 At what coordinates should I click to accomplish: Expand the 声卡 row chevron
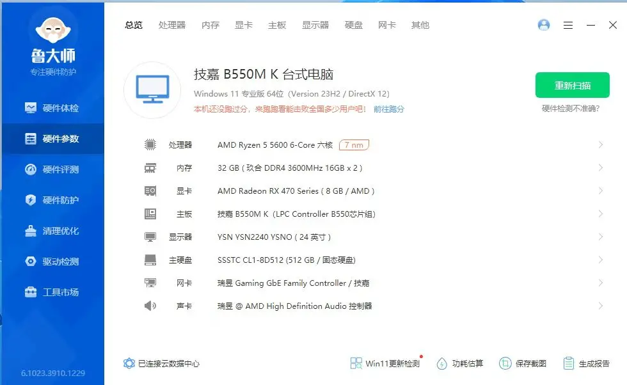pos(601,306)
